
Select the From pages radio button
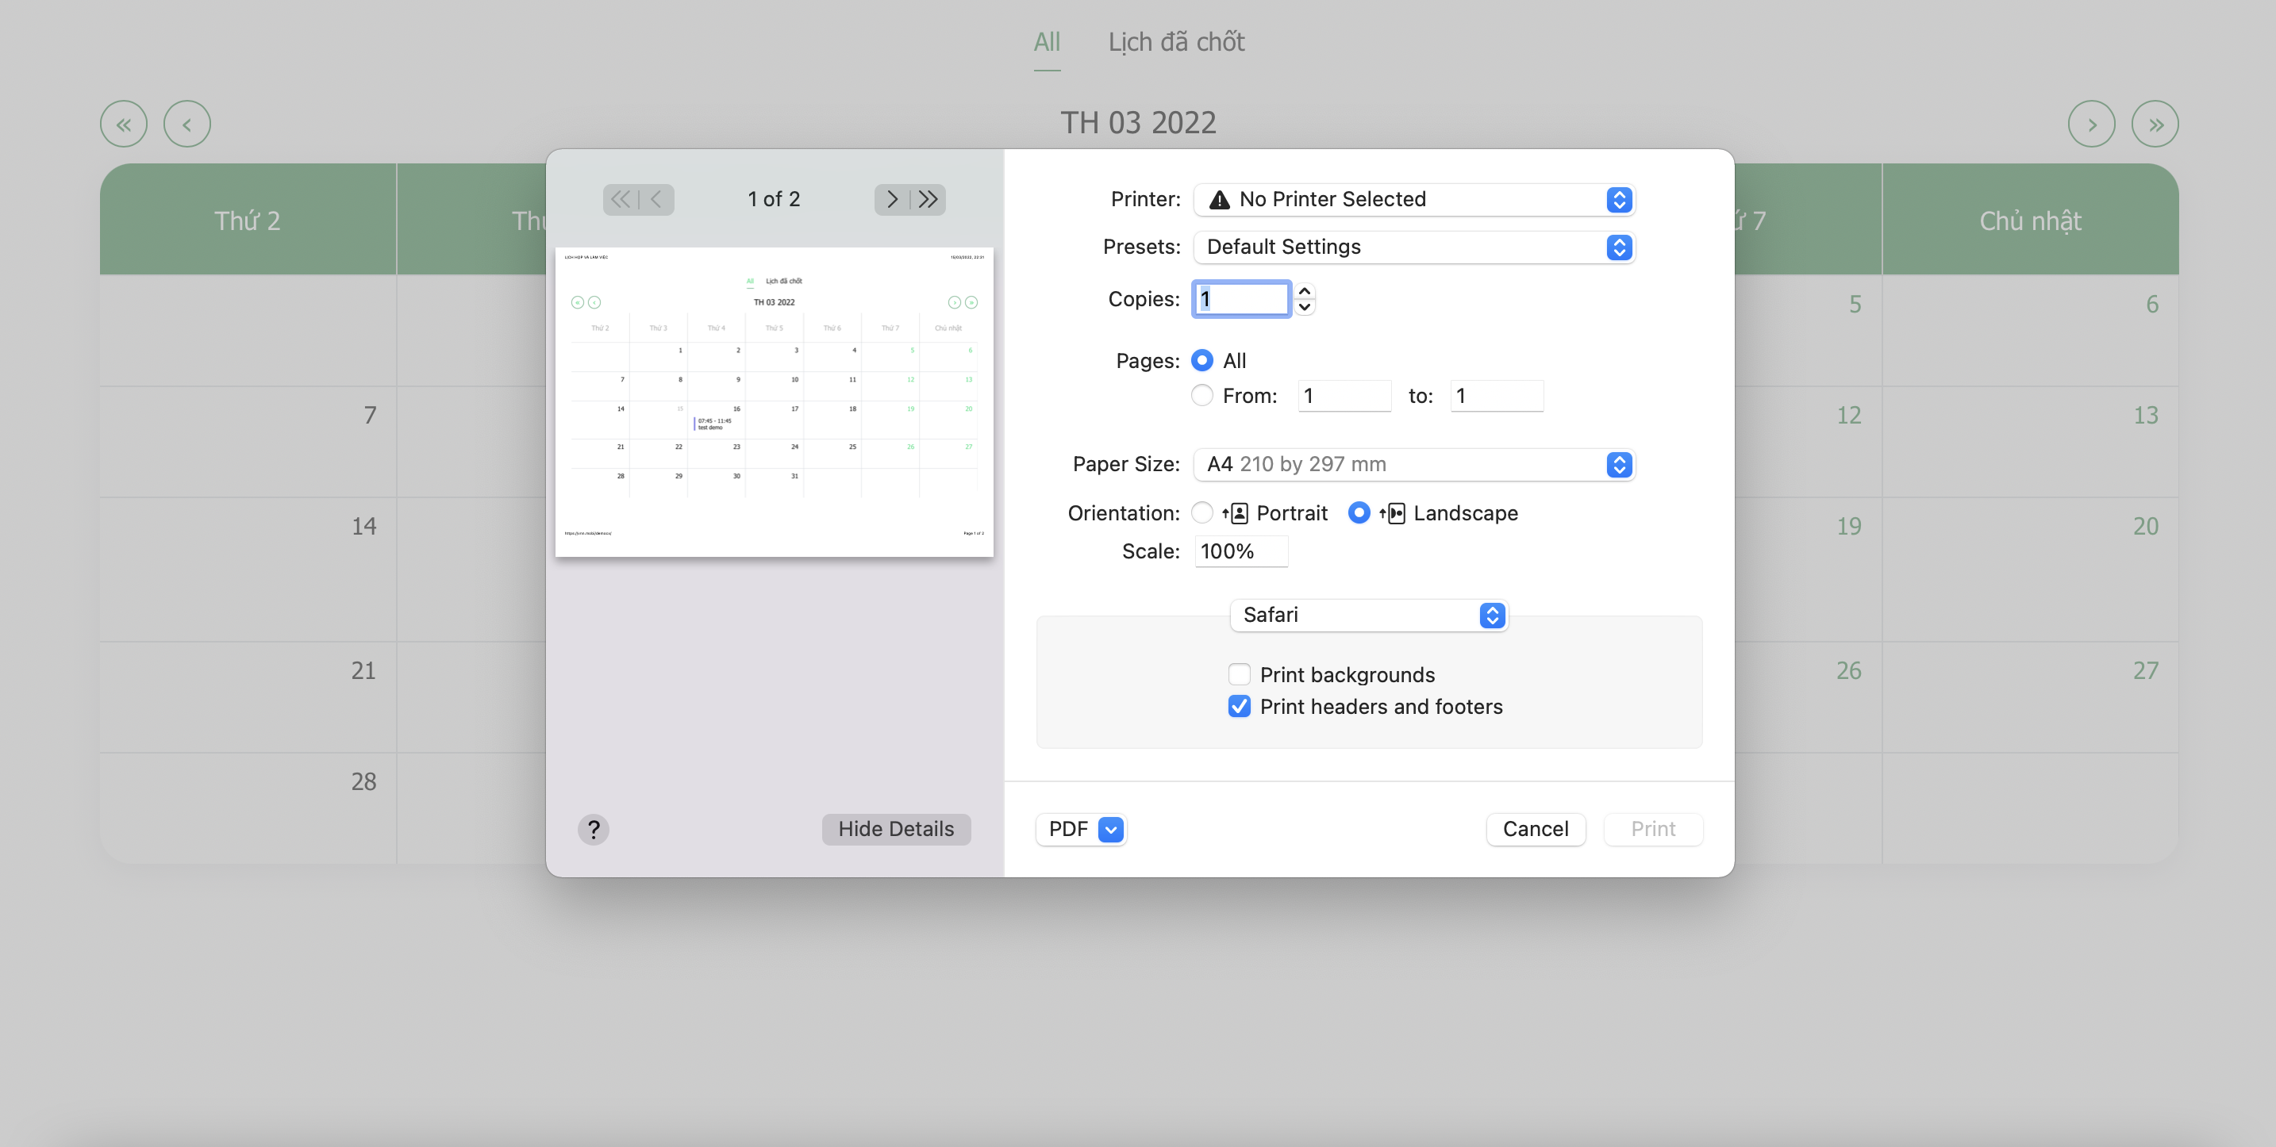pyautogui.click(x=1201, y=396)
